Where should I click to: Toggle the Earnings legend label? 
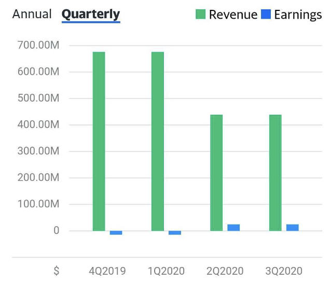(298, 15)
